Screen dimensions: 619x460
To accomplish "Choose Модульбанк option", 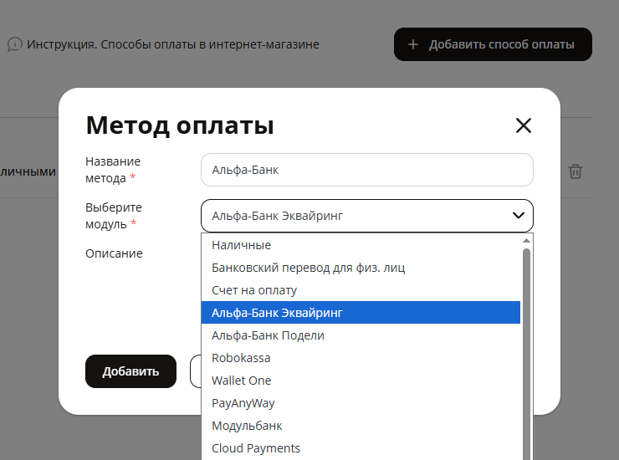I will click(x=361, y=426).
